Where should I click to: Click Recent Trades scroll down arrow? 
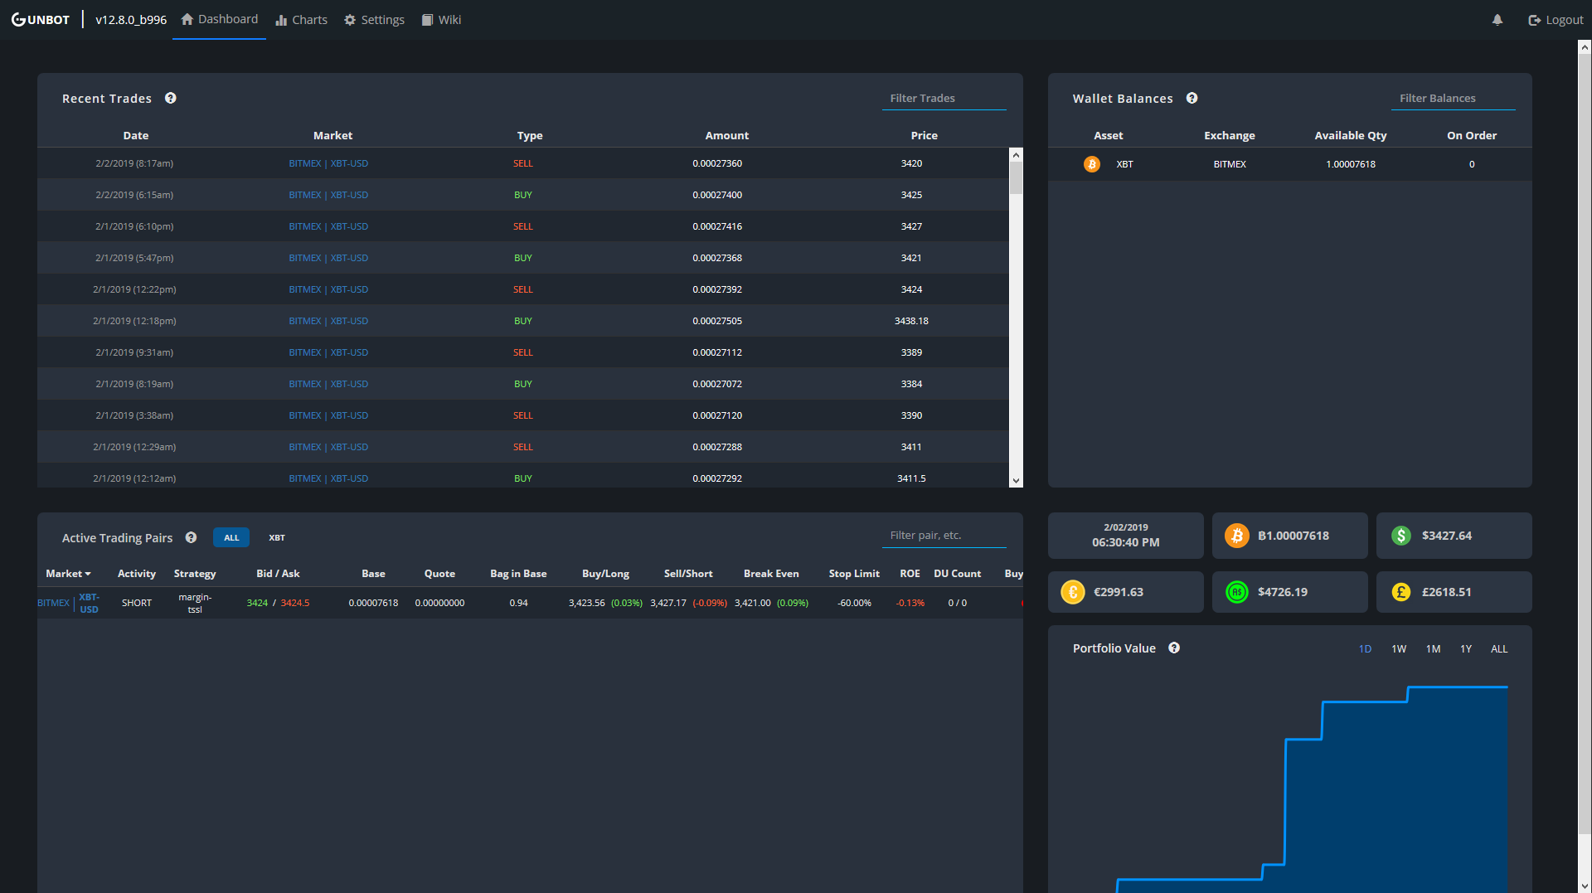[1016, 480]
